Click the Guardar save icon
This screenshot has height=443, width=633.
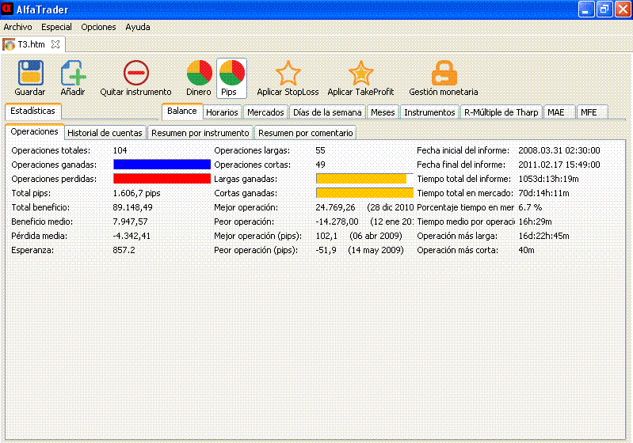click(30, 74)
